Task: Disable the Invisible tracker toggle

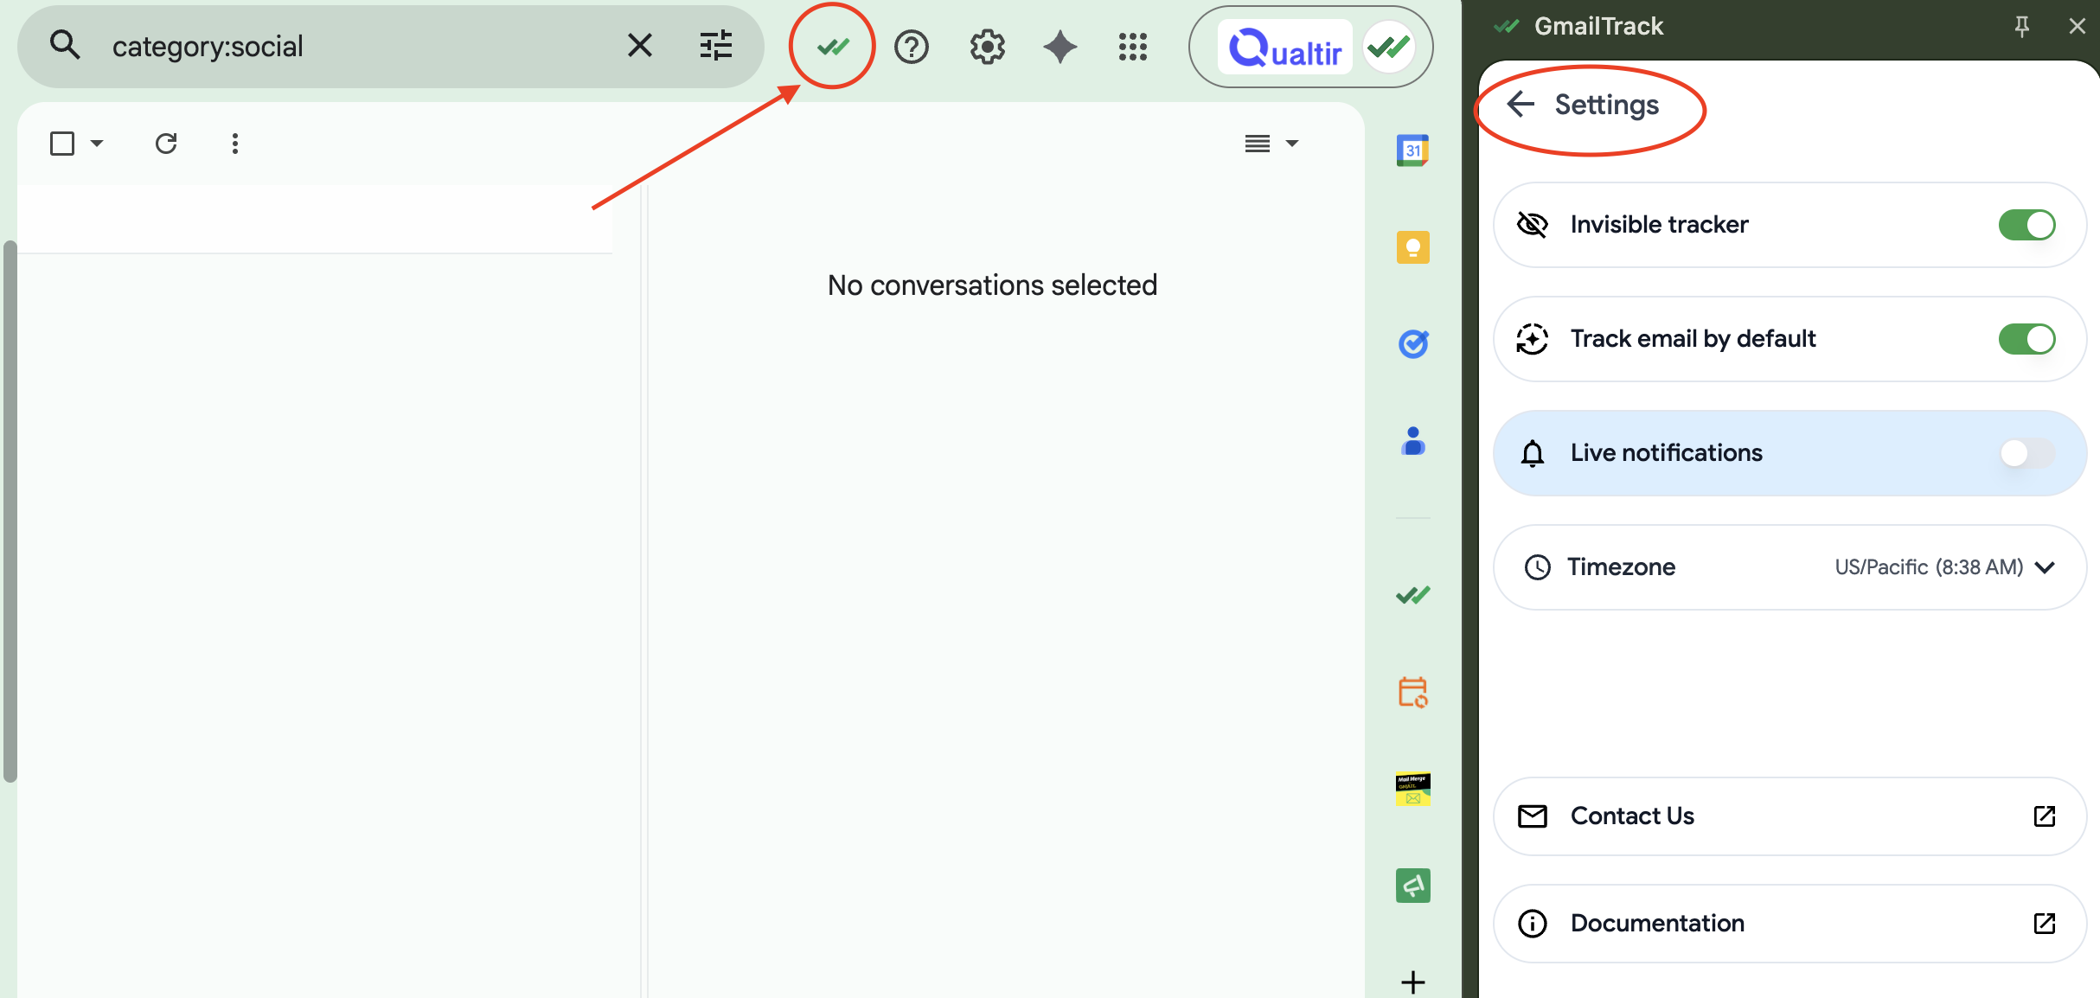Action: pyautogui.click(x=2026, y=225)
